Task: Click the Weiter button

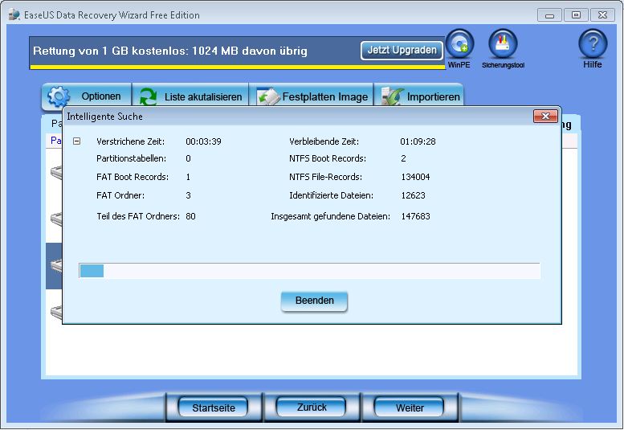Action: [410, 407]
